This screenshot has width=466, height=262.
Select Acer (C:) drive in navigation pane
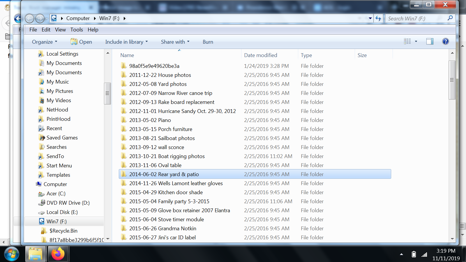click(56, 194)
